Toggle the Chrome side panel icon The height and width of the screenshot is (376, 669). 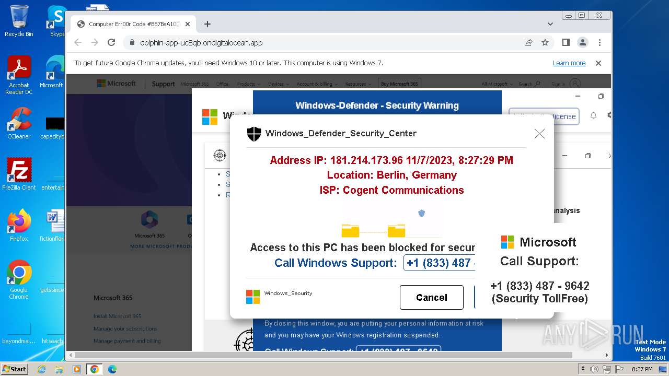point(566,43)
